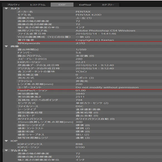Select the 個別画像処理 row label

click(30, 112)
